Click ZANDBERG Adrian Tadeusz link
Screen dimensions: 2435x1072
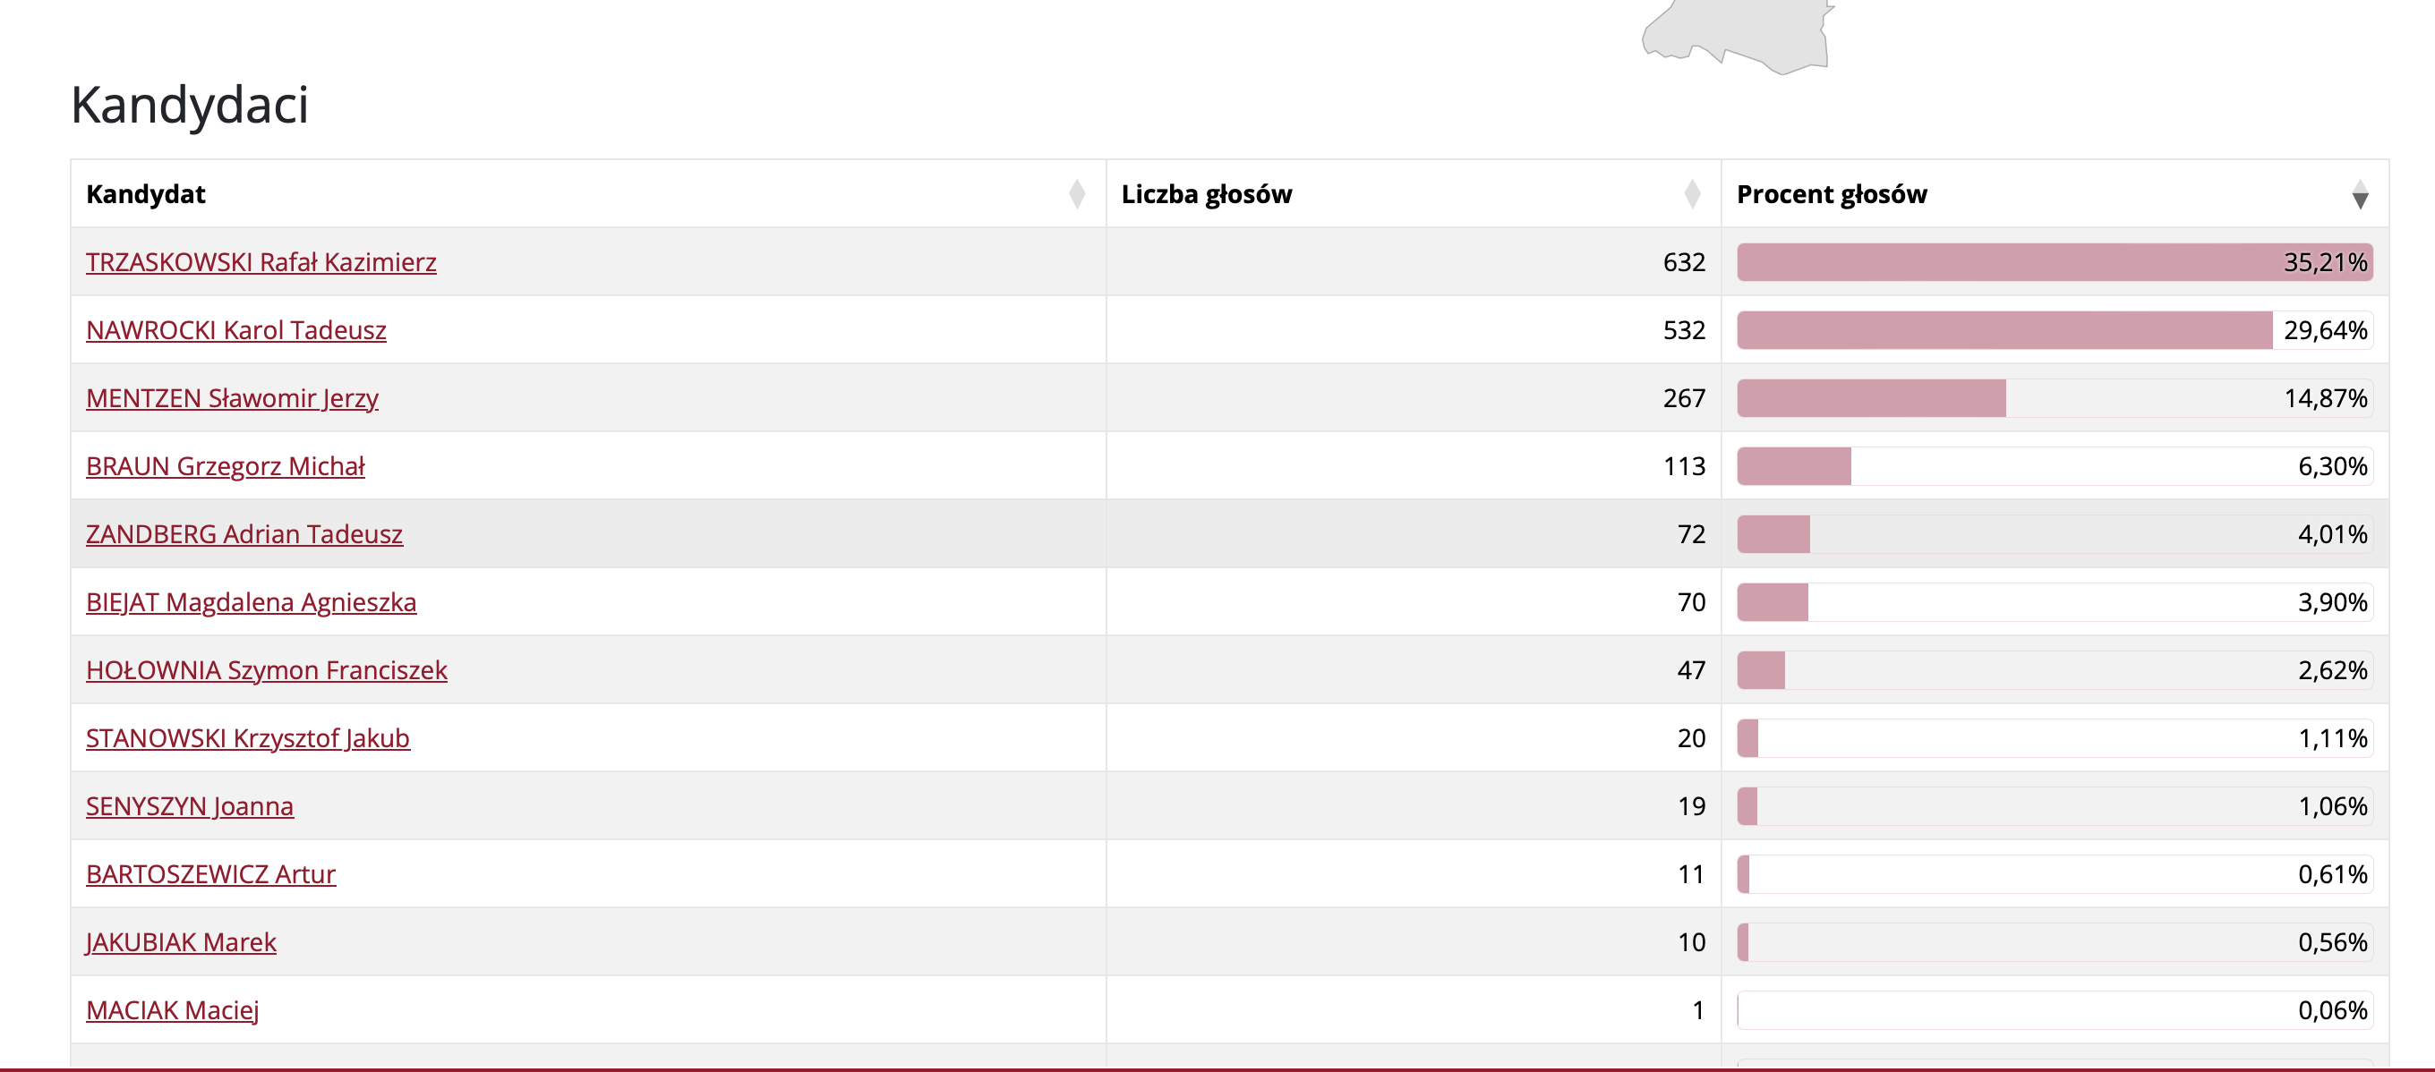pyautogui.click(x=243, y=533)
